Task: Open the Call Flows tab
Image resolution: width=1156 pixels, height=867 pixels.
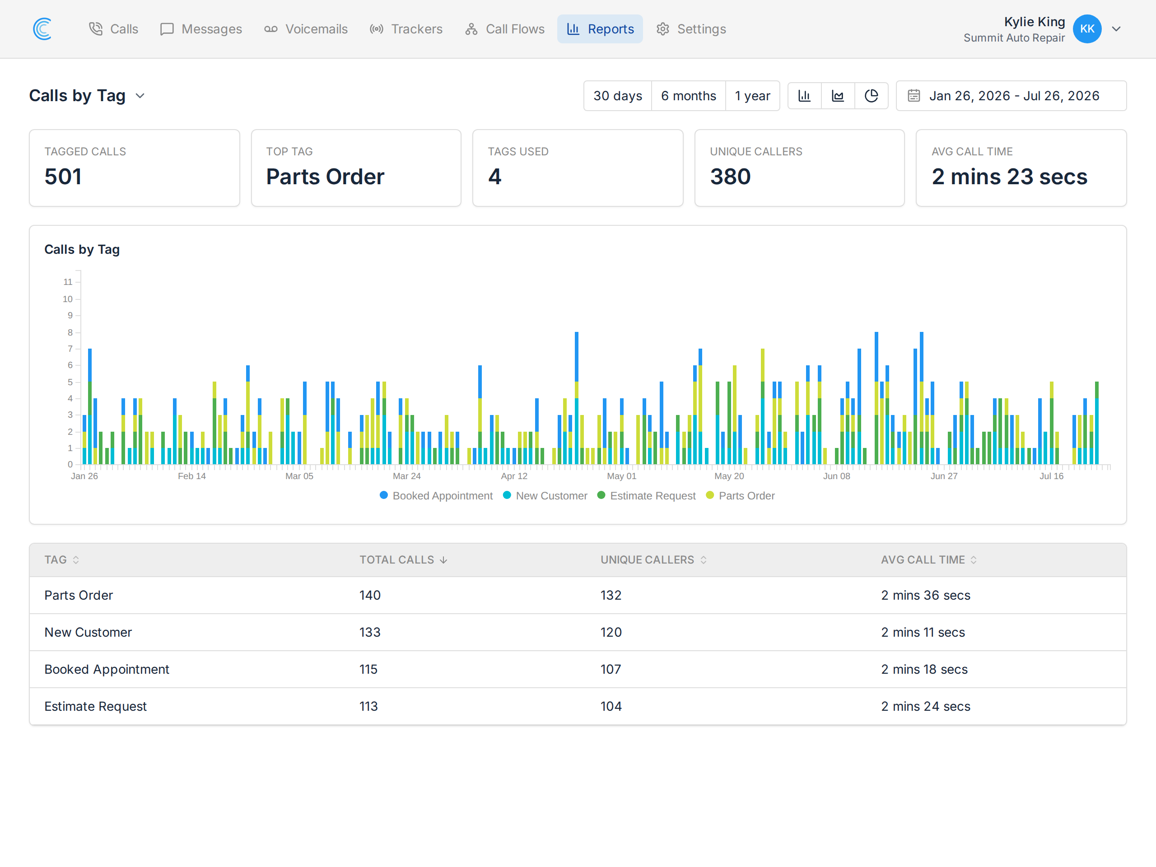Action: pyautogui.click(x=504, y=29)
